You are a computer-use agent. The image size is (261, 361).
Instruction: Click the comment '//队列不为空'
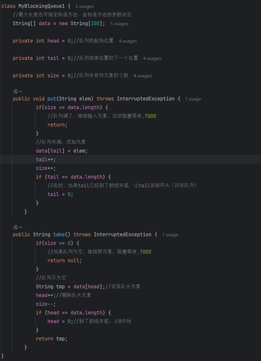(51, 278)
